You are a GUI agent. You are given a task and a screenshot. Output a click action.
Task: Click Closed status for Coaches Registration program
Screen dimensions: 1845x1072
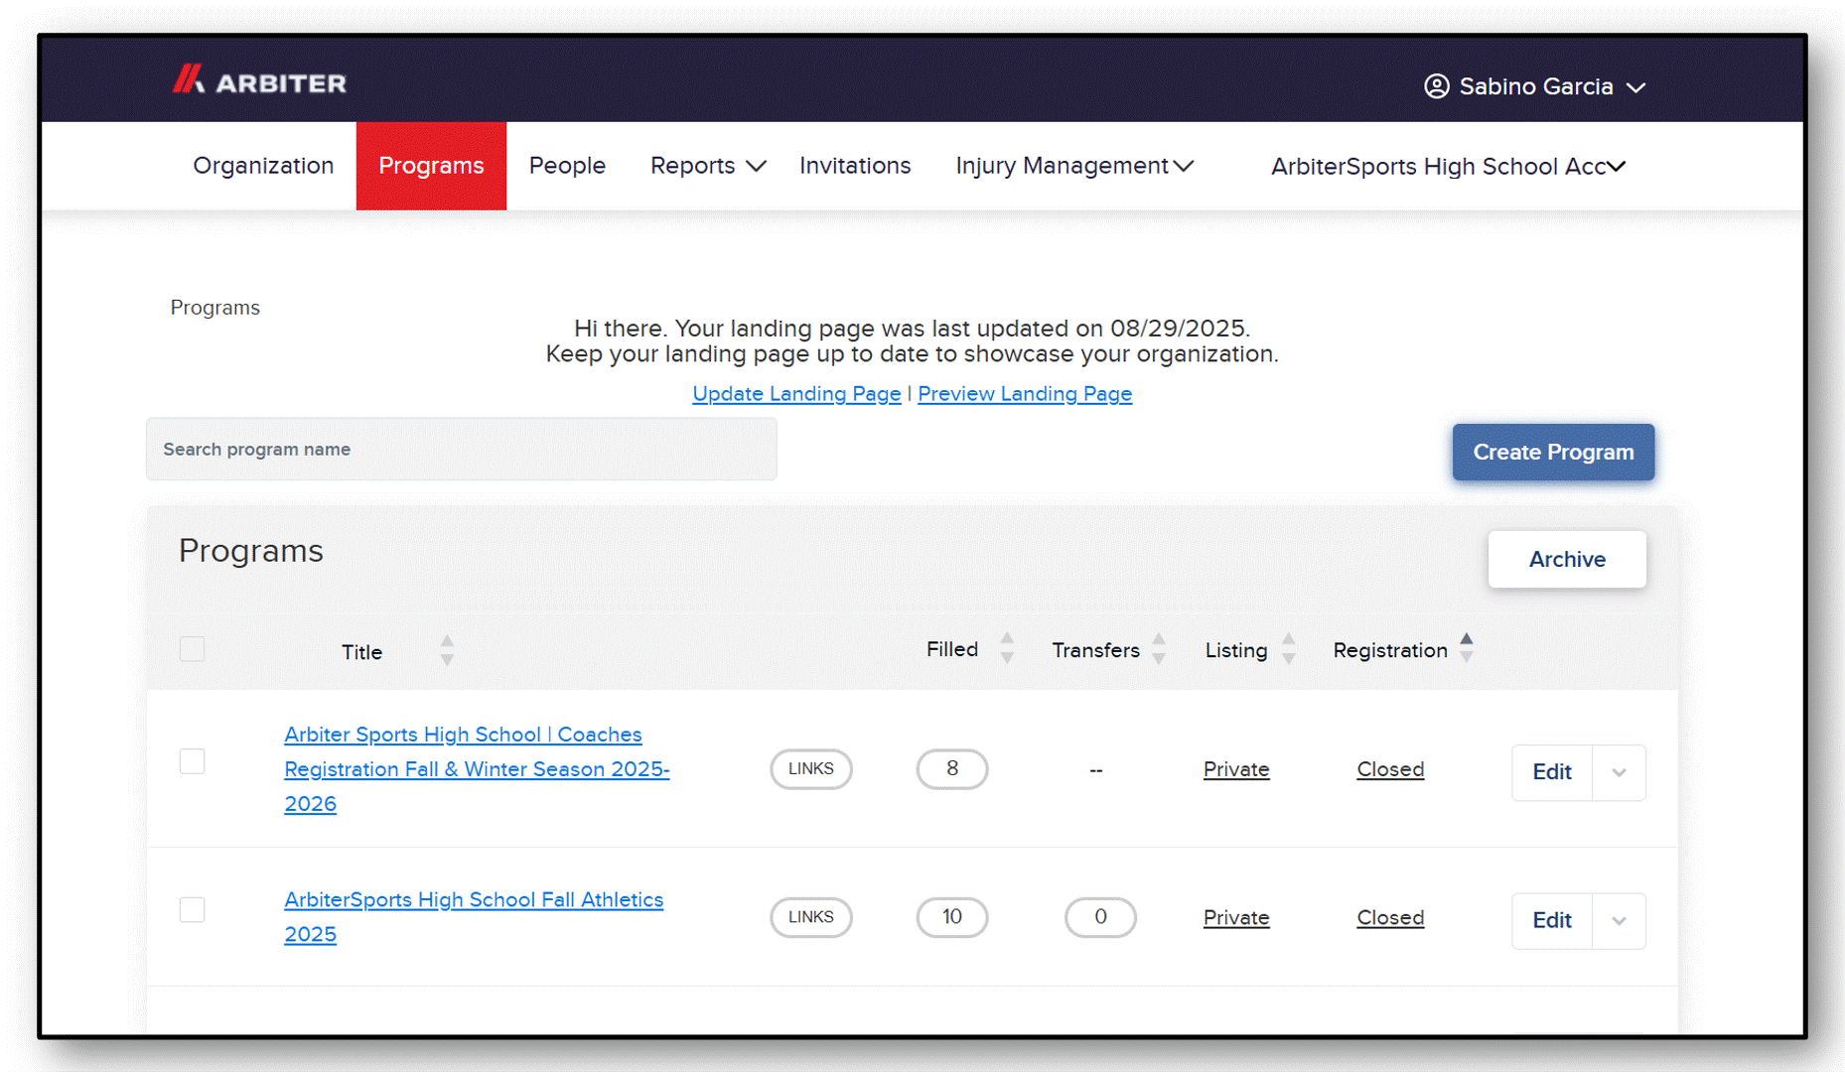click(1390, 769)
